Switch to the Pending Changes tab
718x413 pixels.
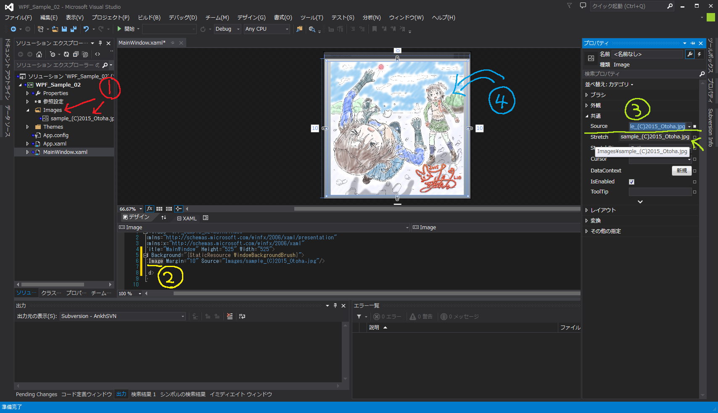coord(37,394)
